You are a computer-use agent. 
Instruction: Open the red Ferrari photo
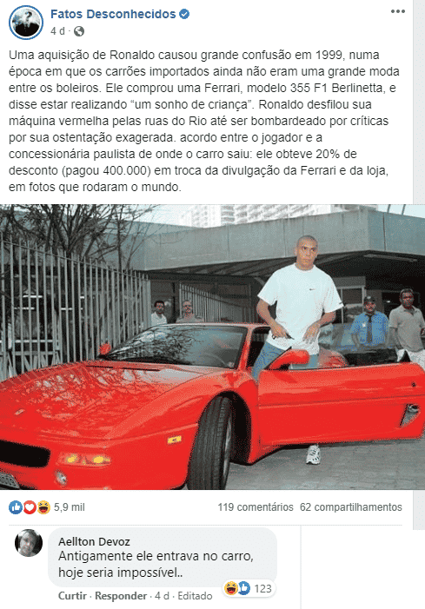click(x=212, y=347)
